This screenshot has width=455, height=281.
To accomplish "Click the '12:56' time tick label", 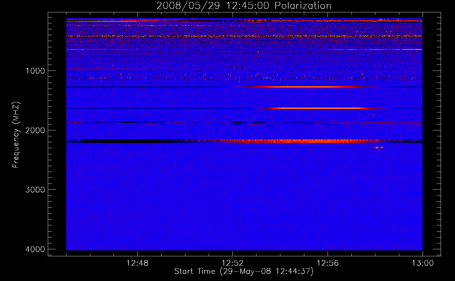I will pyautogui.click(x=328, y=263).
